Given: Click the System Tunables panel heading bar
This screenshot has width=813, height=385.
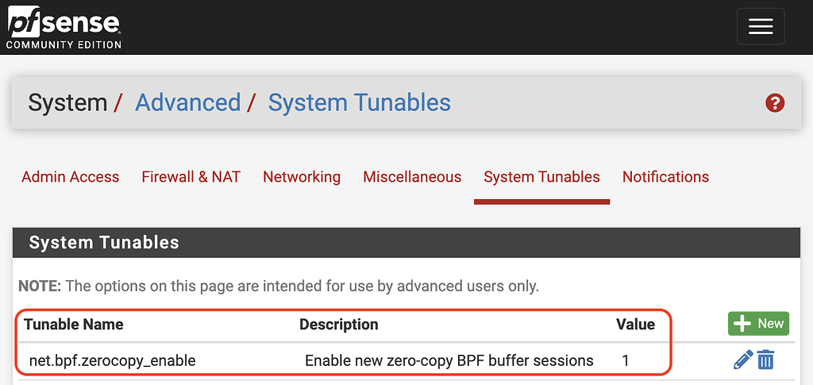Looking at the screenshot, I should point(406,243).
